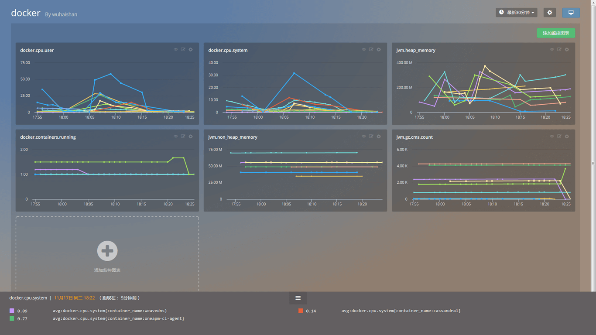Select the orange cassandra1 legend swatch
Viewport: 596px width, 335px height.
301,311
